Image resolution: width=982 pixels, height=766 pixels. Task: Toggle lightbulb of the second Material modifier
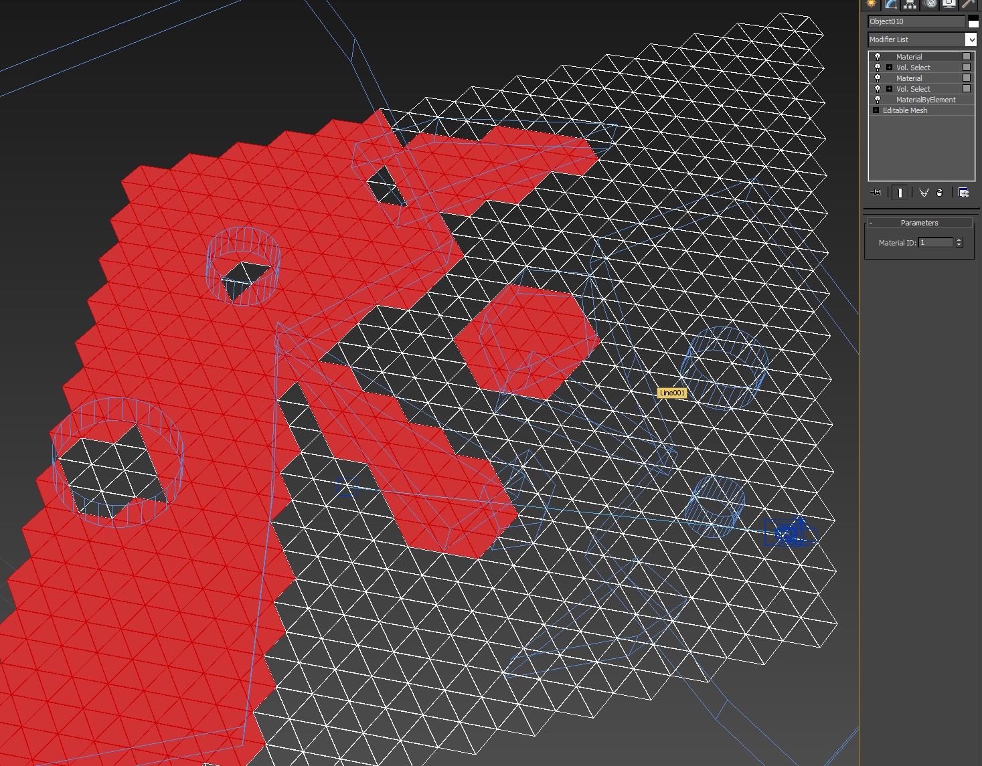point(878,78)
